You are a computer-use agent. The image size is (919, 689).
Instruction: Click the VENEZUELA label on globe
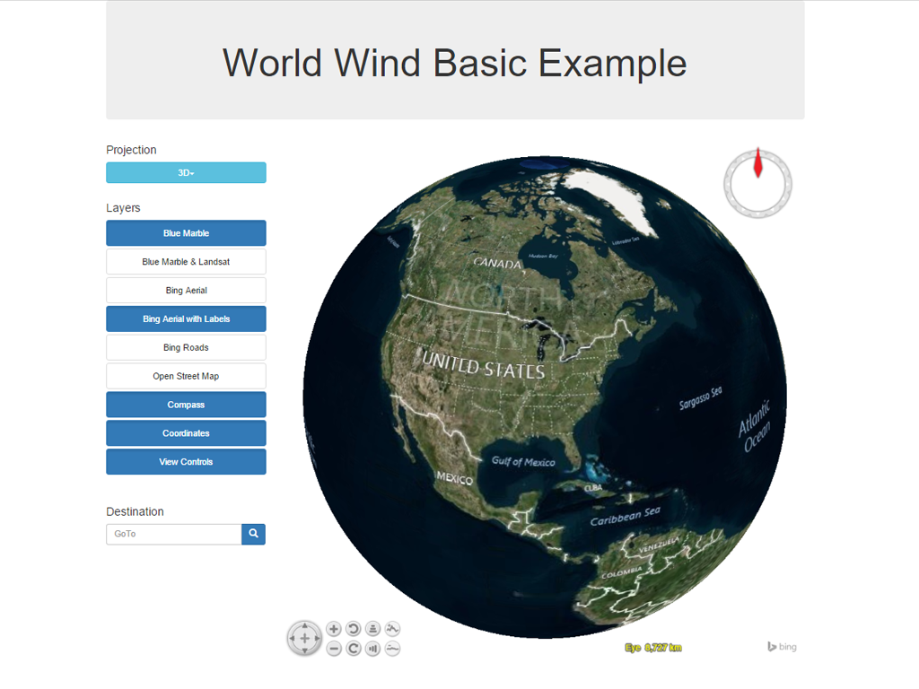(659, 545)
